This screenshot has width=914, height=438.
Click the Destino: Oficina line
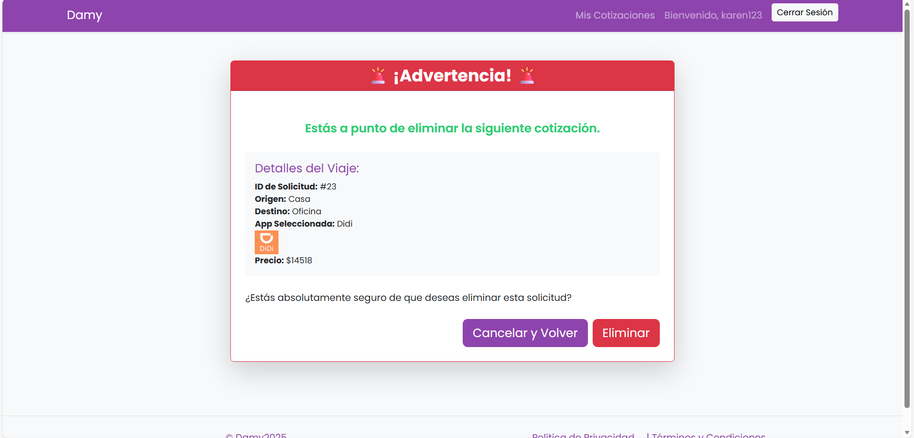point(288,211)
